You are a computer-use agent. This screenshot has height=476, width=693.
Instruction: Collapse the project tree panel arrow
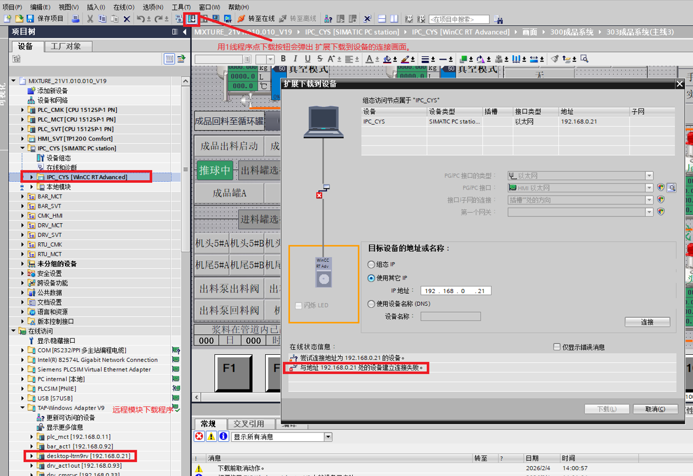[185, 32]
